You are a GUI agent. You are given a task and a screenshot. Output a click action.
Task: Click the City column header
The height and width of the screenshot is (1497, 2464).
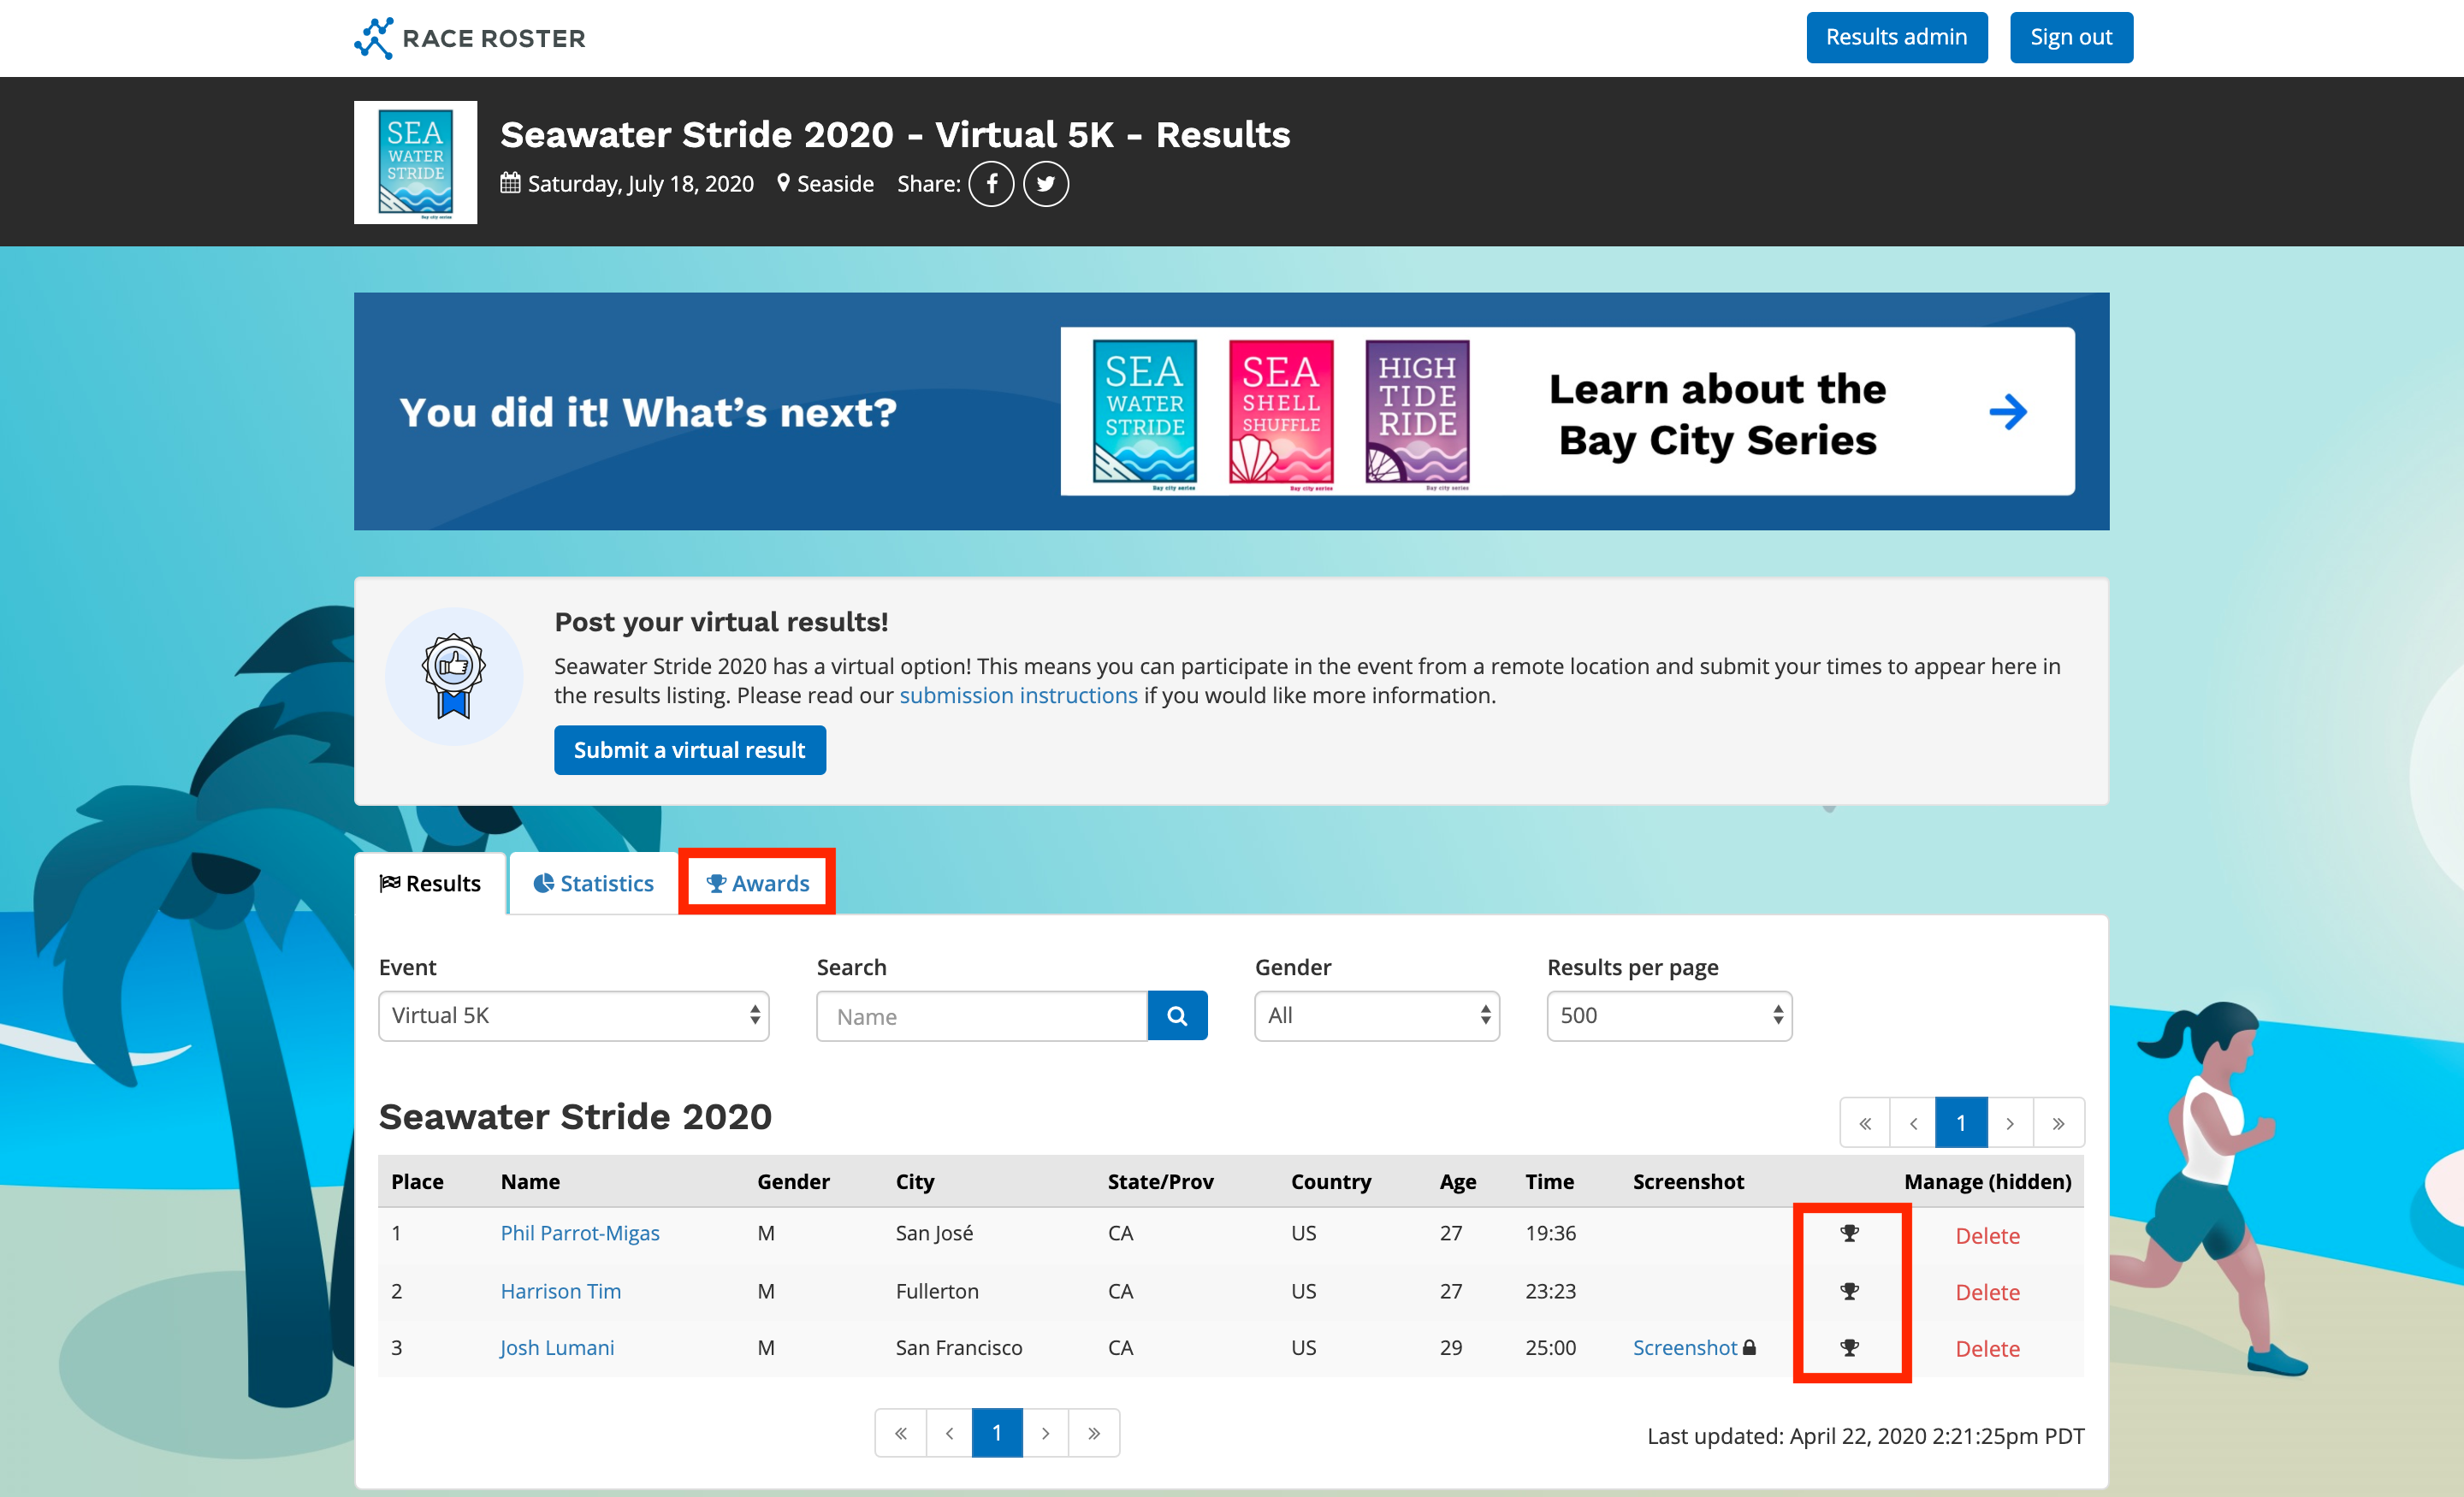click(915, 1182)
